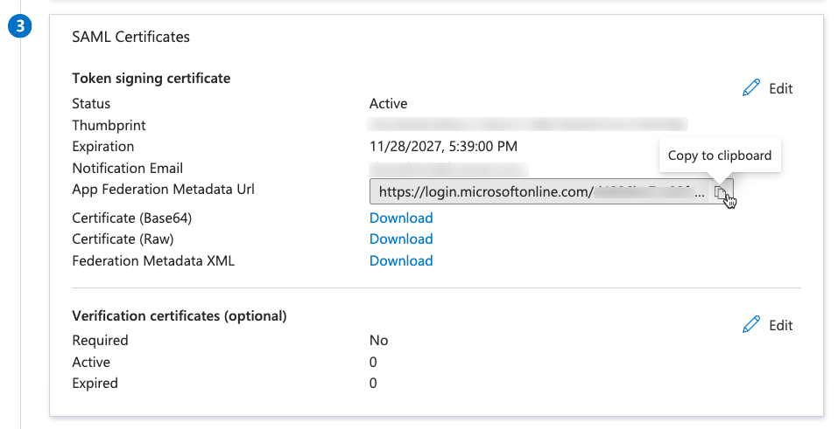The image size is (838, 429).
Task: Click the Active value next to Status
Action: pyautogui.click(x=389, y=103)
